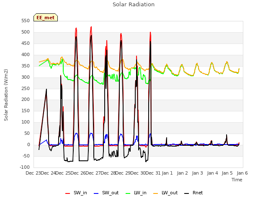Image resolution: width=268 pixels, height=201 pixels.
Task: Click the Dec 31 x-axis date label
Action: 153,173
